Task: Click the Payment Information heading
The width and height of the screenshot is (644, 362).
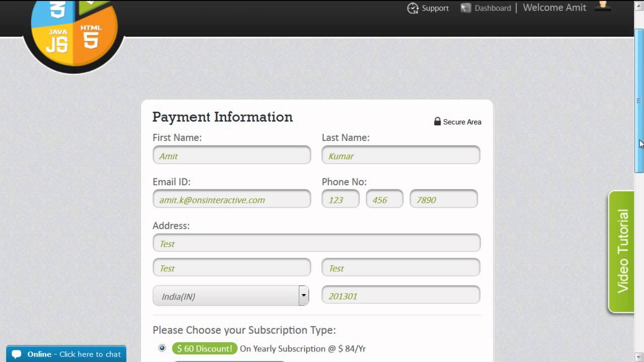Action: pyautogui.click(x=222, y=117)
